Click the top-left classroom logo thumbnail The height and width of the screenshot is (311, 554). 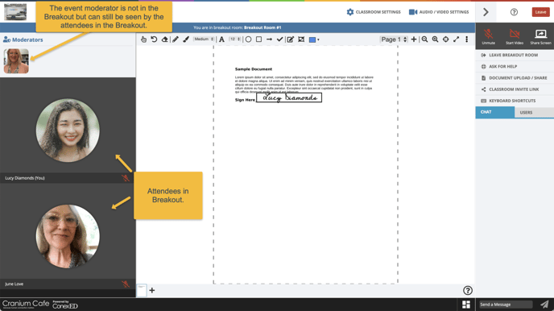[x=15, y=11]
